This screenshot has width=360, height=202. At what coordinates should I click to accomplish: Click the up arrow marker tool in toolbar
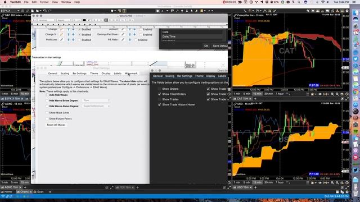point(182,11)
